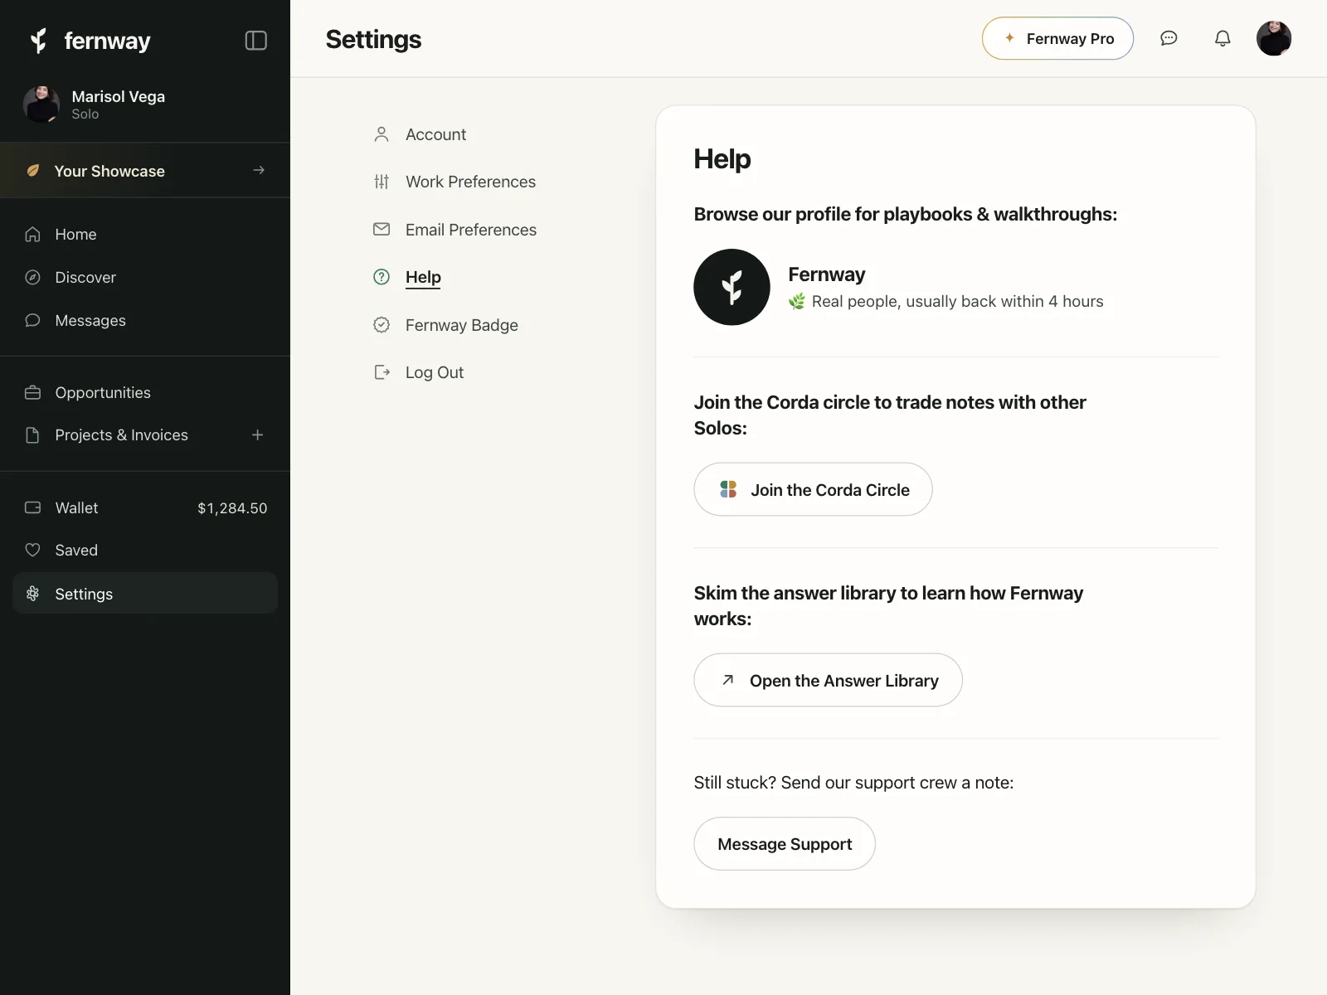
Task: Click the Join the Corda Circle button
Action: coord(813,489)
